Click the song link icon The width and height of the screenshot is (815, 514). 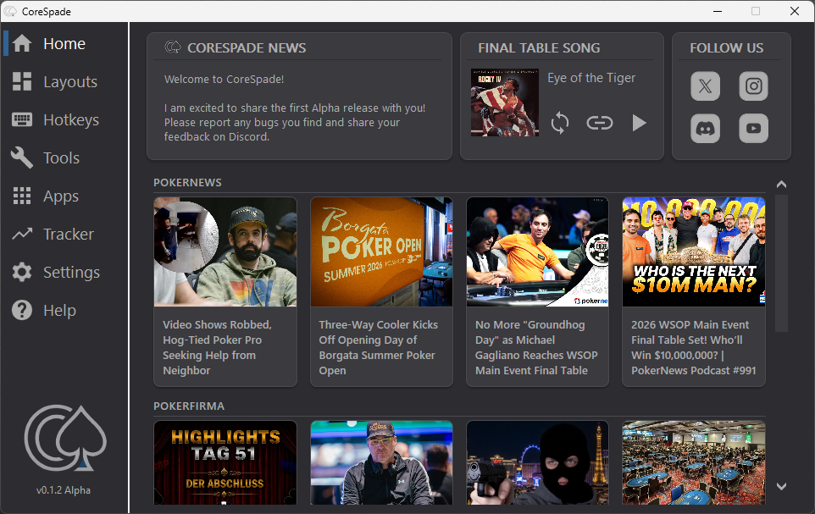599,123
